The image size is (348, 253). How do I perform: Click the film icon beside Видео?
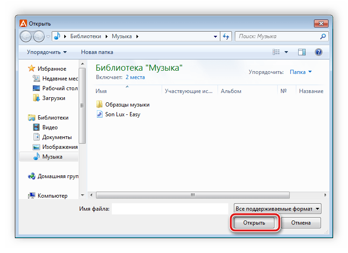pyautogui.click(x=36, y=127)
